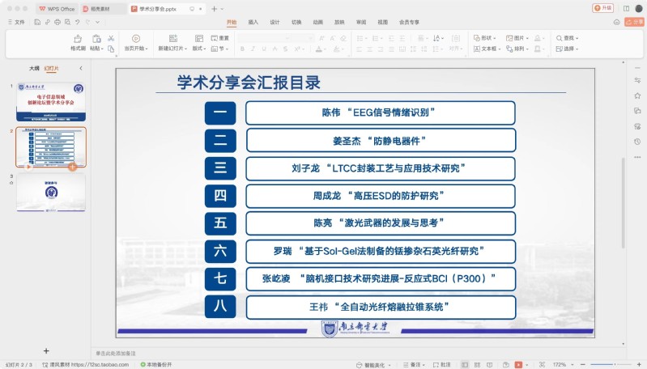Viewport: 647px width, 369px height.
Task: Start slideshow from current slide (当页开始)
Action: click(136, 38)
